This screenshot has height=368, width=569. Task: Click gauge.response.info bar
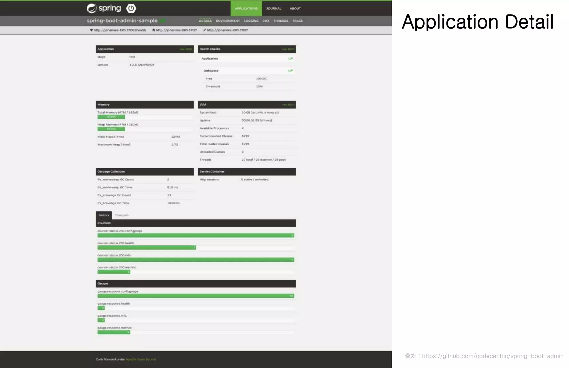click(196, 320)
